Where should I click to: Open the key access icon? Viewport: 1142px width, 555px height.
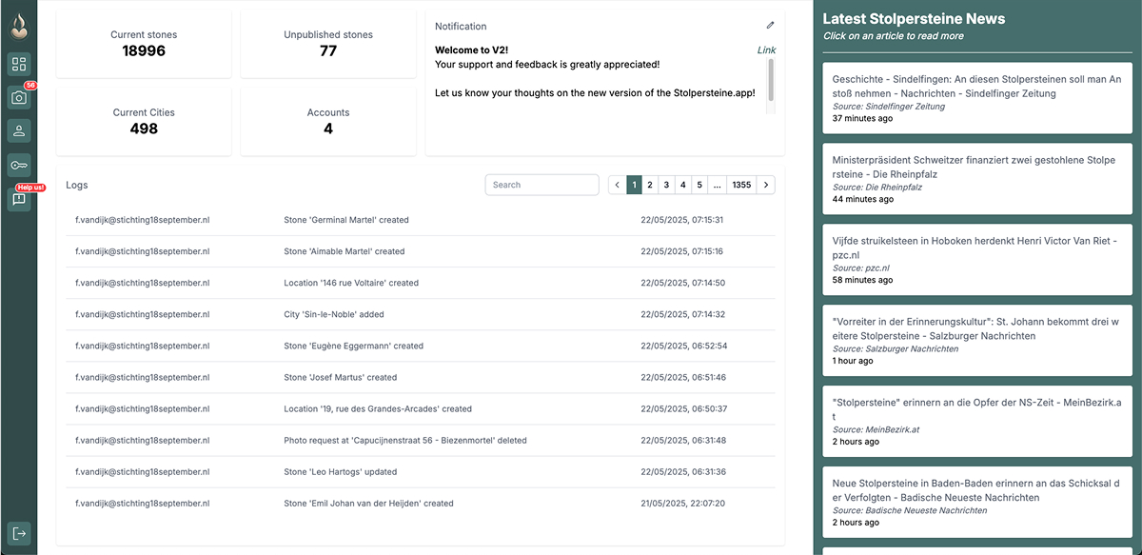click(x=19, y=165)
